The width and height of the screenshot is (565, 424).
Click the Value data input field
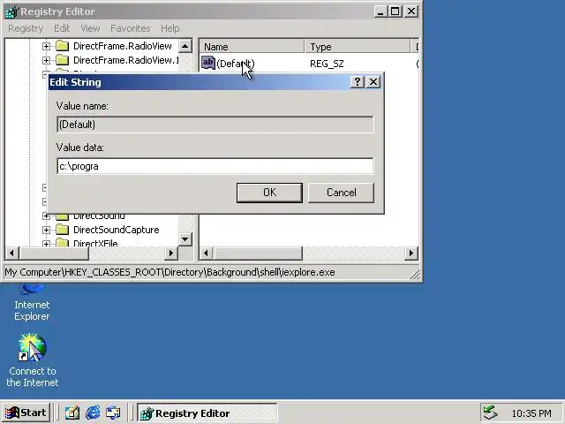(x=215, y=166)
